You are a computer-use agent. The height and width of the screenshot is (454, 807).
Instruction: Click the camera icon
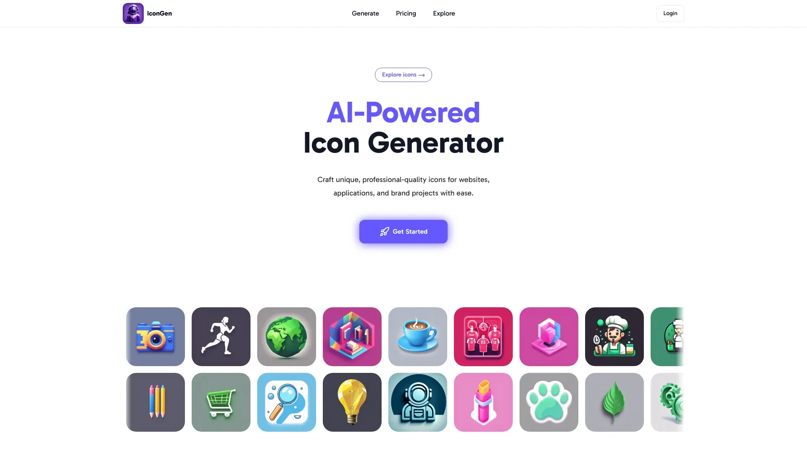point(156,336)
